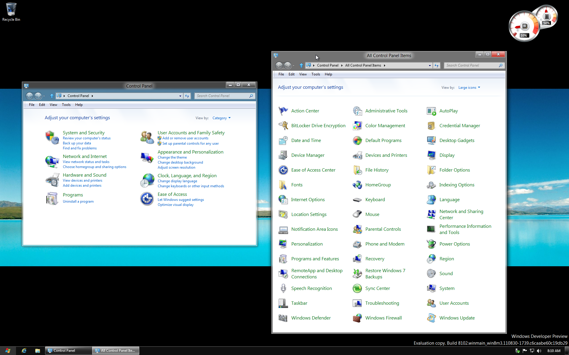Click the Start button

(8, 351)
